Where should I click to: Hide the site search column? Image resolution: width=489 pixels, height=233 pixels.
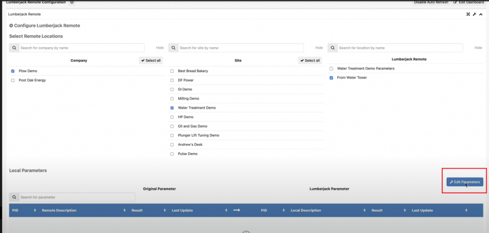[x=319, y=48]
